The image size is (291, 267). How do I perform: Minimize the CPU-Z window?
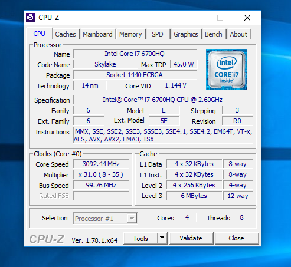(194, 18)
